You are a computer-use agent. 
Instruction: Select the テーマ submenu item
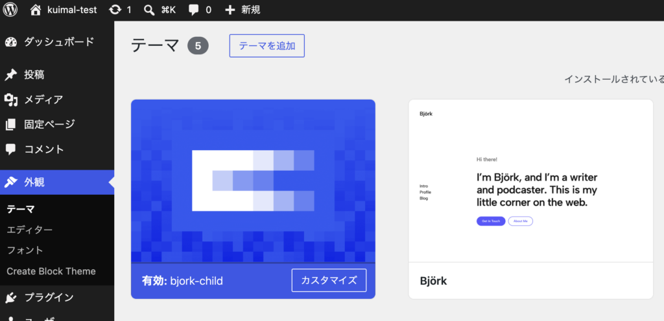(x=21, y=209)
